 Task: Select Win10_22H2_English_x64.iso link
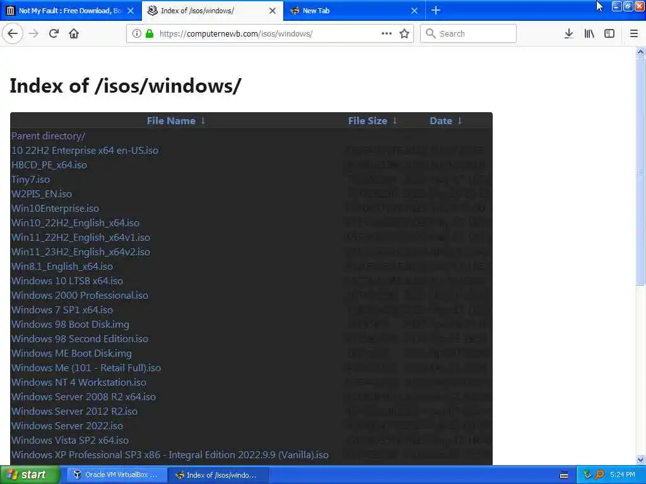[x=76, y=222]
